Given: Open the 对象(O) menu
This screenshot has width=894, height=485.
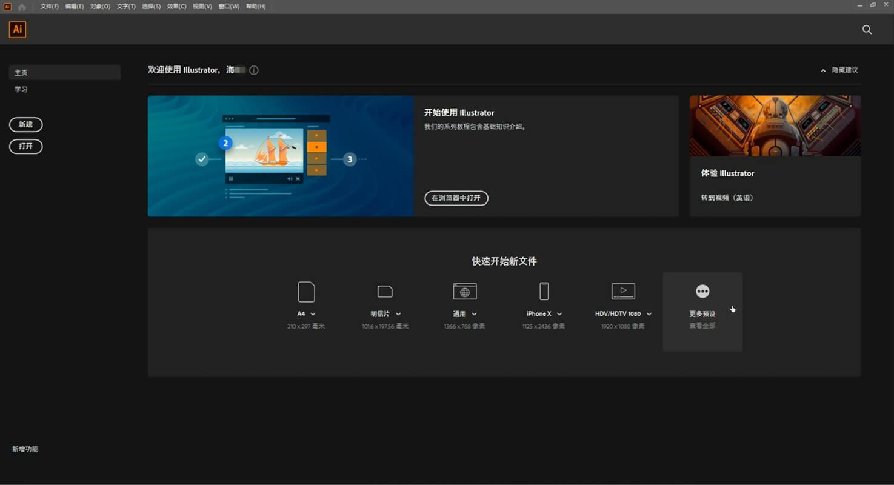Looking at the screenshot, I should coord(100,7).
